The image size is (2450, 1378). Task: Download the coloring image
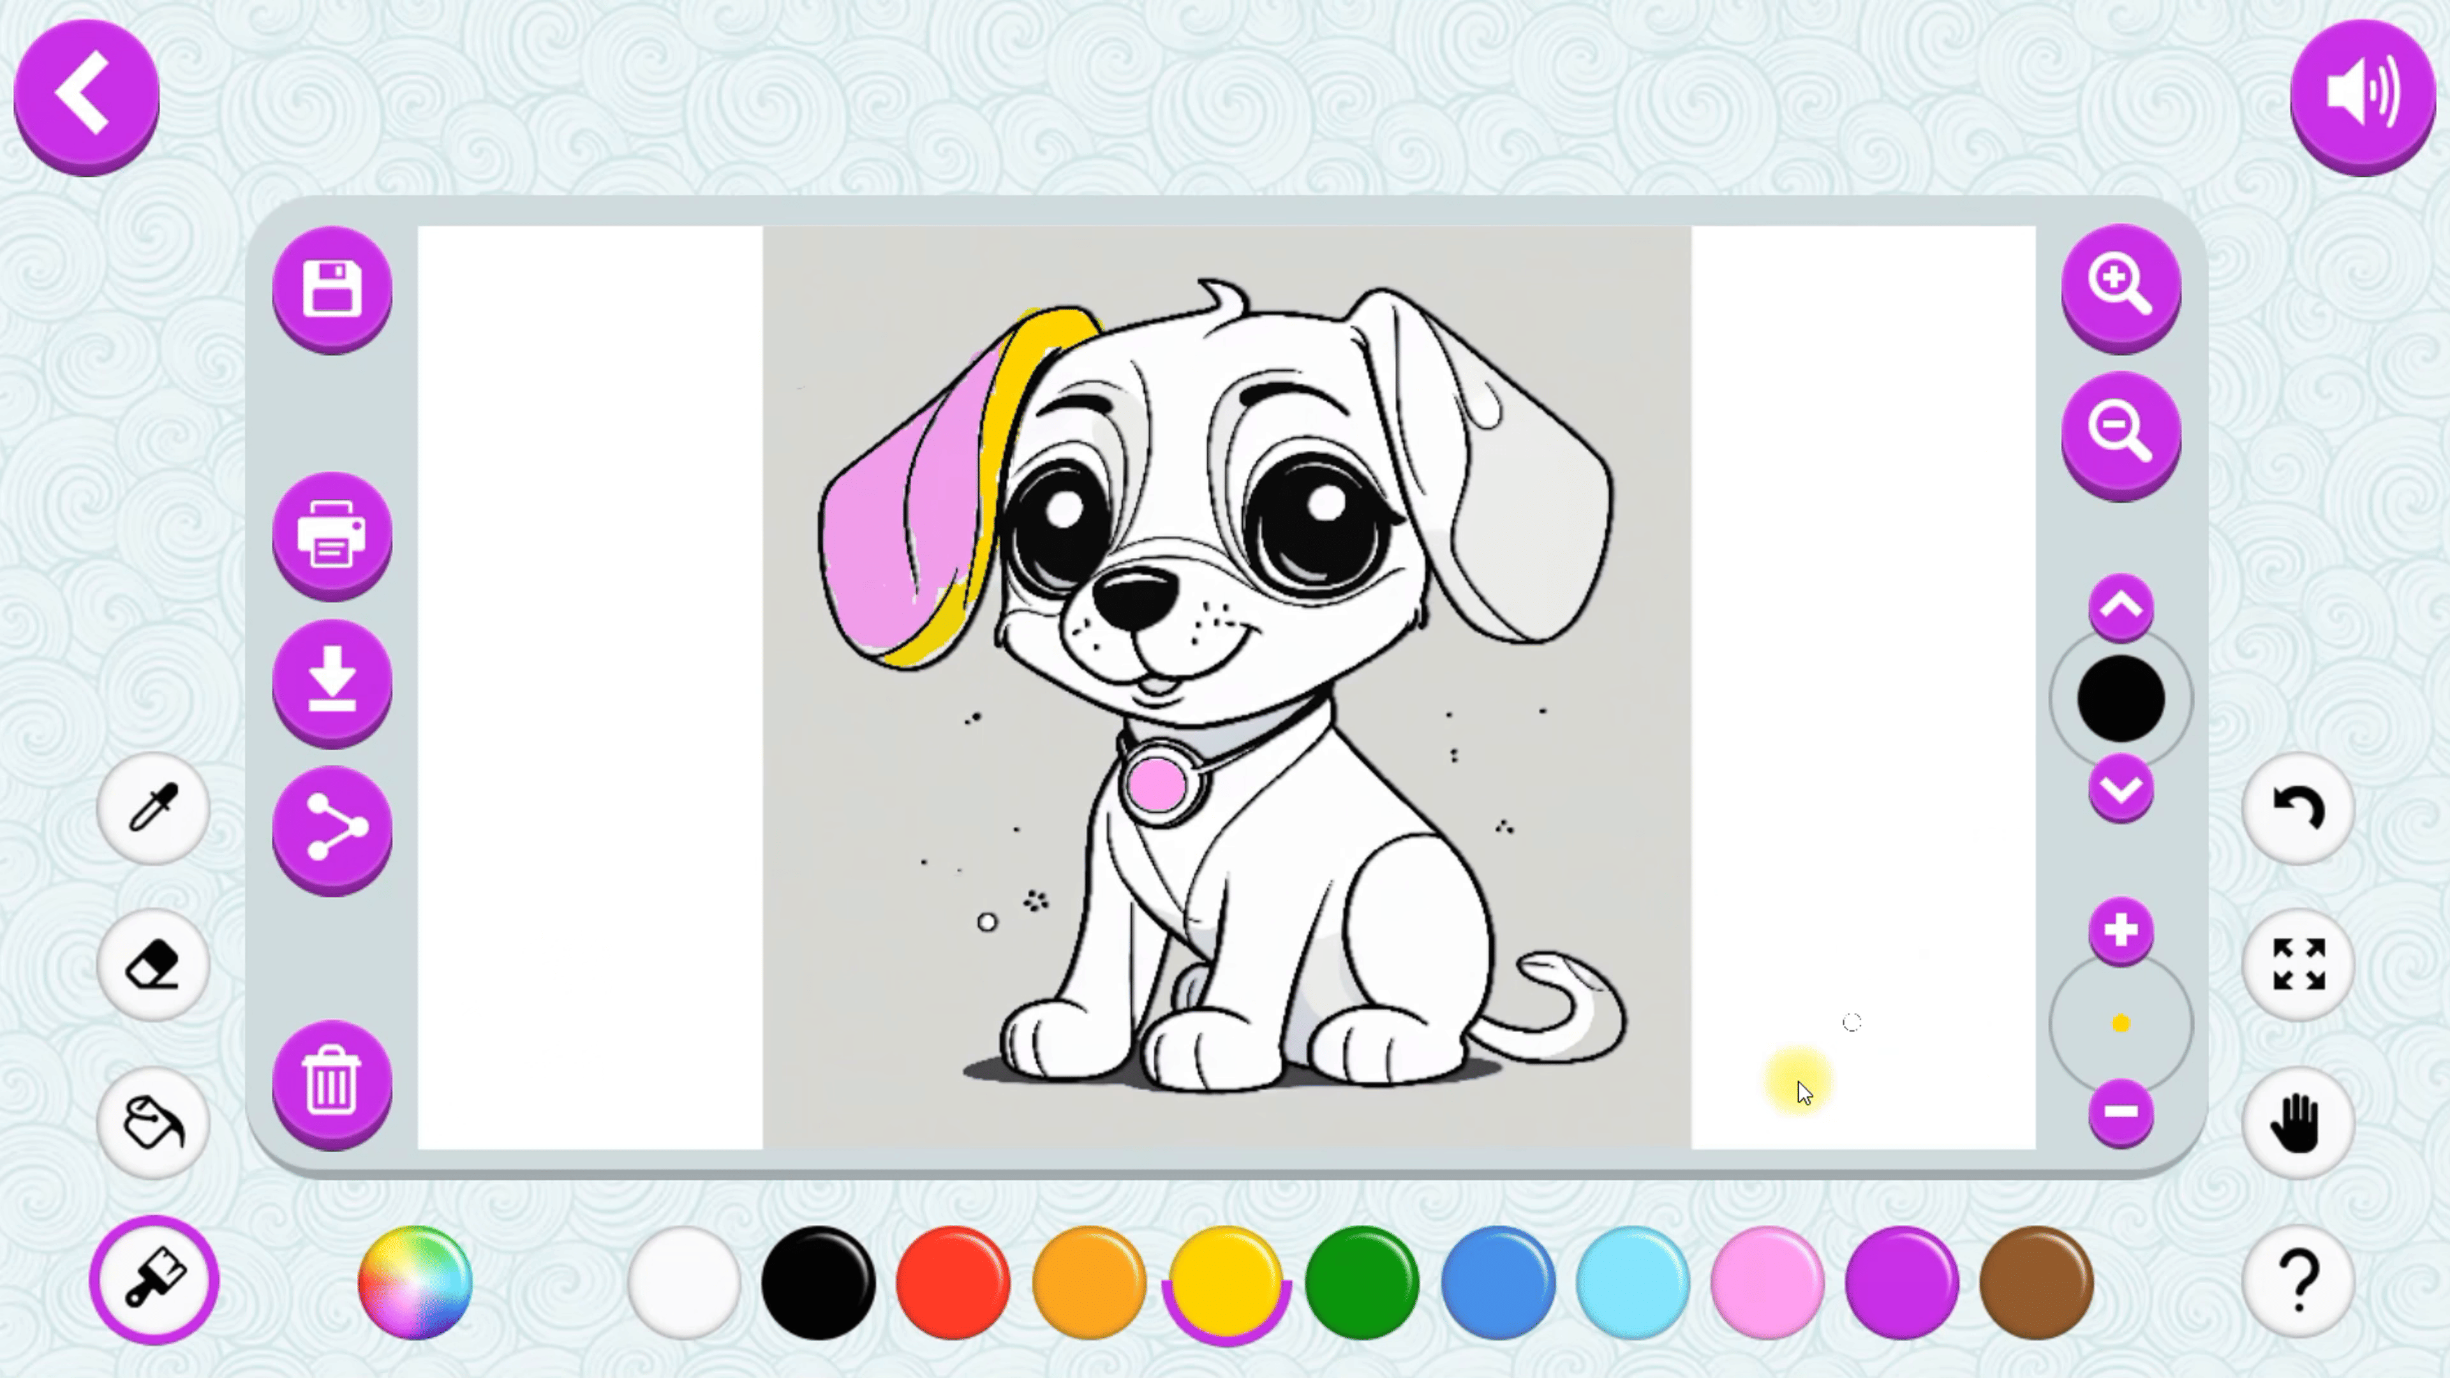(332, 681)
